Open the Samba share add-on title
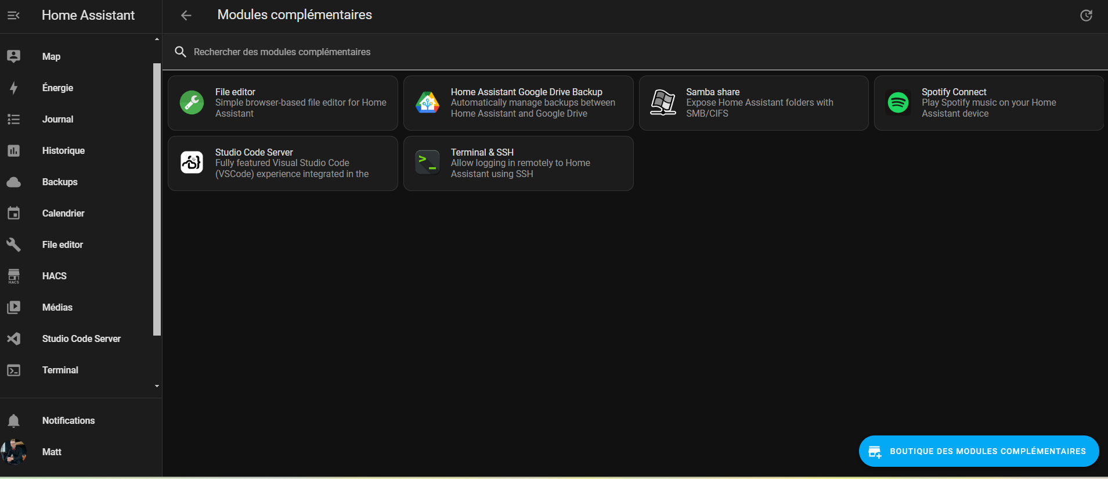 coord(713,92)
